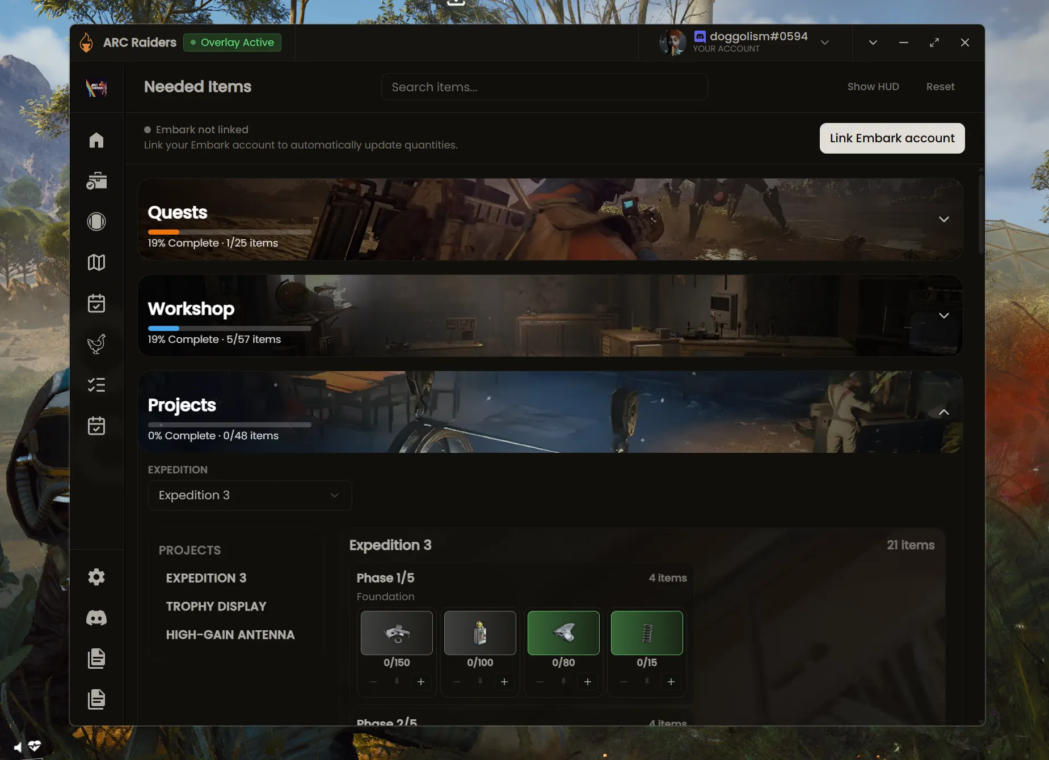Click the canister item image 0/100

480,633
